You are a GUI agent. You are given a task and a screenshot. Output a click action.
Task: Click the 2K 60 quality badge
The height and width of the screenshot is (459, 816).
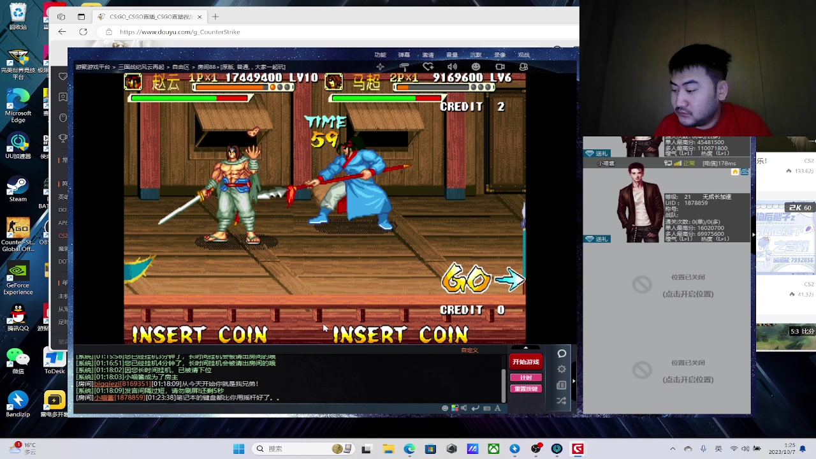800,208
